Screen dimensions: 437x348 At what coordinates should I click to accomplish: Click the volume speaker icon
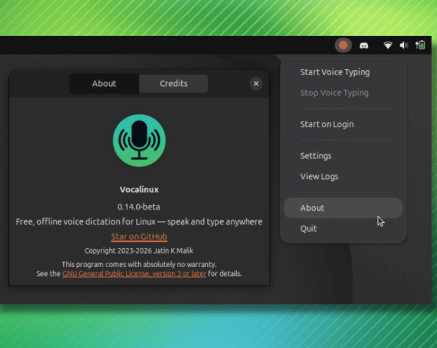click(x=404, y=45)
